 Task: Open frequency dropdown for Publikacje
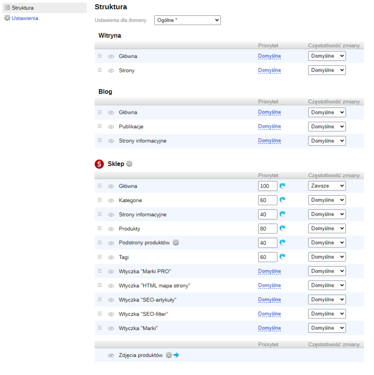(327, 127)
